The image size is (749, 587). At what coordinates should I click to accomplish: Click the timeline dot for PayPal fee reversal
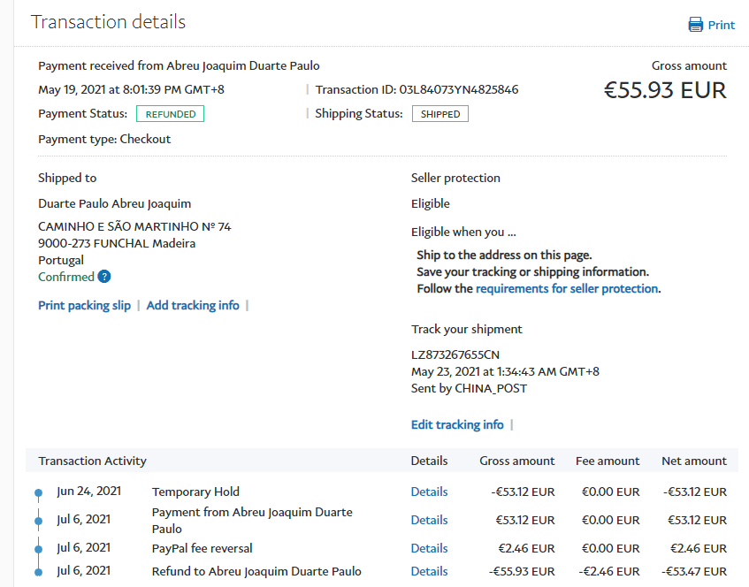(38, 549)
